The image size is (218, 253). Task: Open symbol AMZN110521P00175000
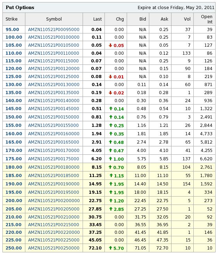[53, 159]
